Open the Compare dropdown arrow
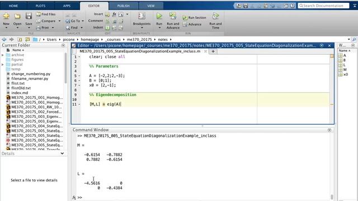This screenshot has height=201, width=358. click(60, 21)
